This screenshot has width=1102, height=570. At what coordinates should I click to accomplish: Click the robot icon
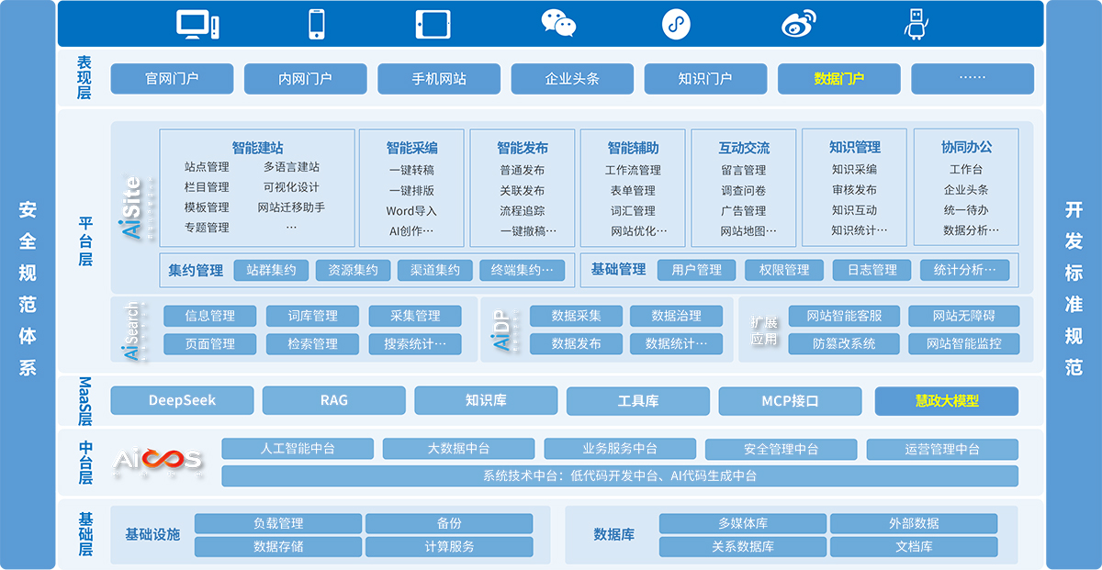[916, 25]
